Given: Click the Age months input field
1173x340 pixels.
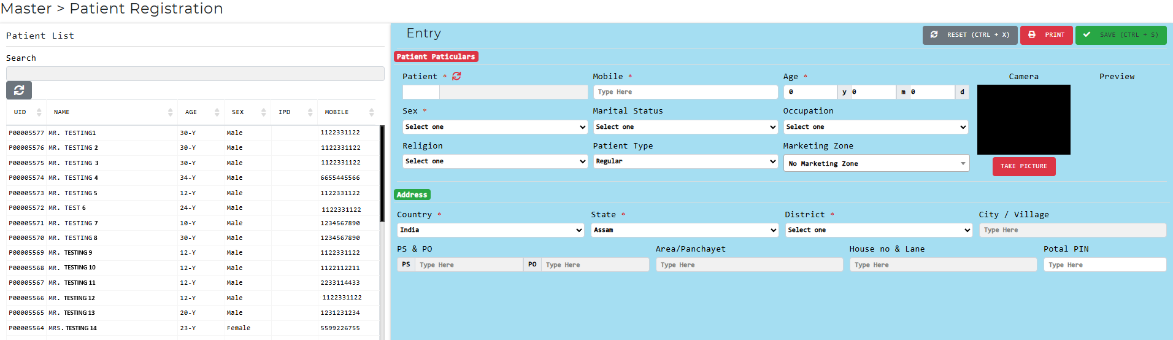Looking at the screenshot, I should 874,92.
